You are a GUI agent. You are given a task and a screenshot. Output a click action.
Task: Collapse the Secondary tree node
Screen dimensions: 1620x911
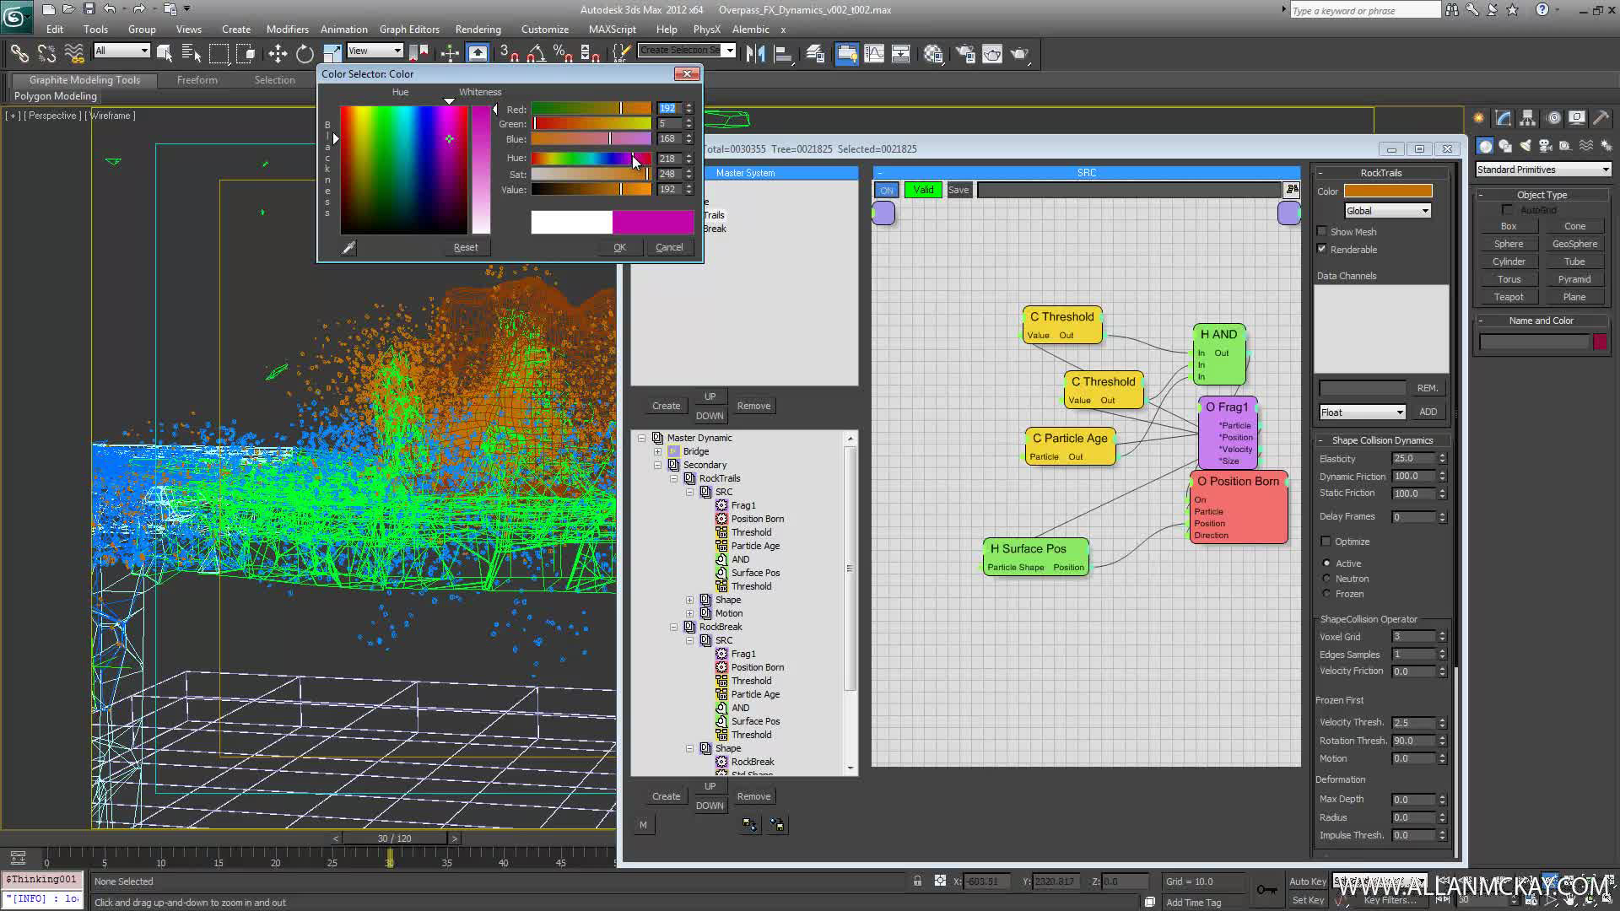tap(657, 465)
